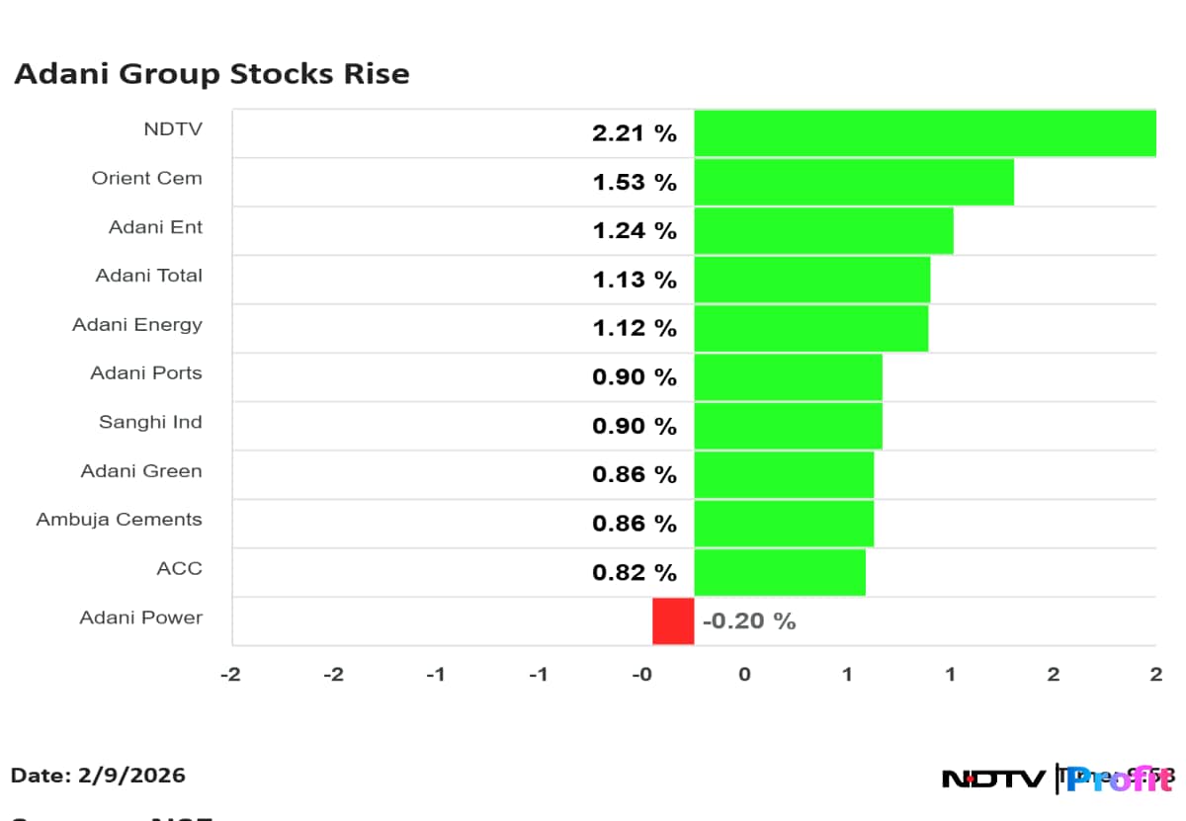Select the Adani Ent label
This screenshot has height=821, width=1186.
[x=155, y=227]
